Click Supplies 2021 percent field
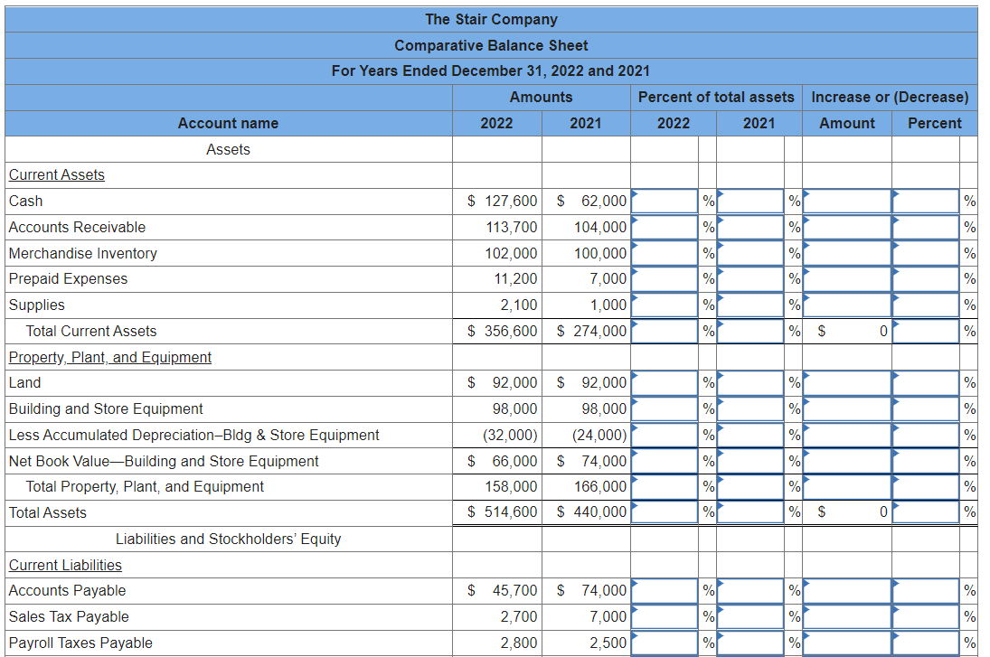The width and height of the screenshot is (990, 657). click(750, 305)
